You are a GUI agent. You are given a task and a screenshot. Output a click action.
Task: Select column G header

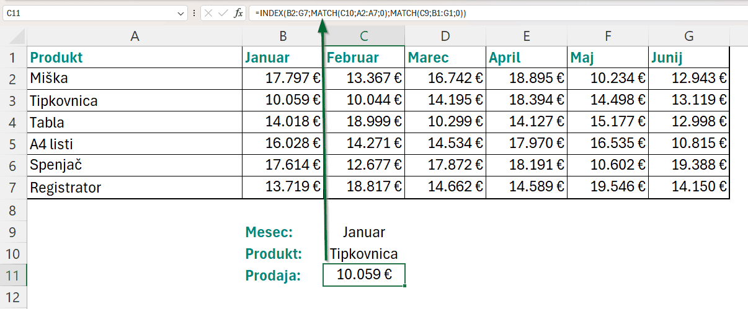tap(689, 37)
